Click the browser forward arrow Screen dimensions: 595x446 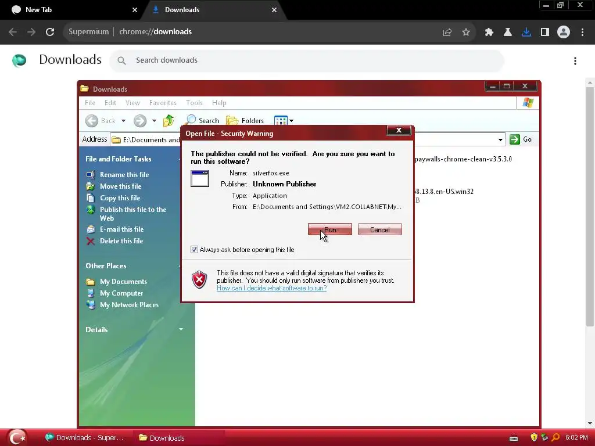(x=31, y=32)
